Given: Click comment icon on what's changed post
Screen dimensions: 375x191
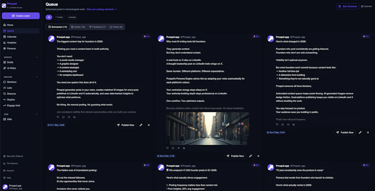Looking at the screenshot, I should tap(283, 124).
